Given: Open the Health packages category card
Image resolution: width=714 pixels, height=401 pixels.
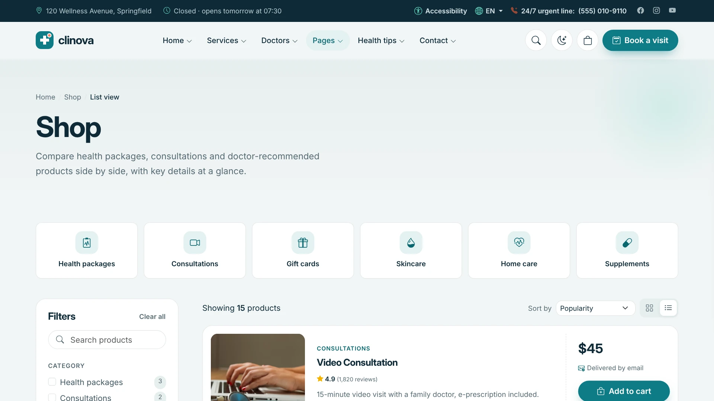Looking at the screenshot, I should click(87, 250).
